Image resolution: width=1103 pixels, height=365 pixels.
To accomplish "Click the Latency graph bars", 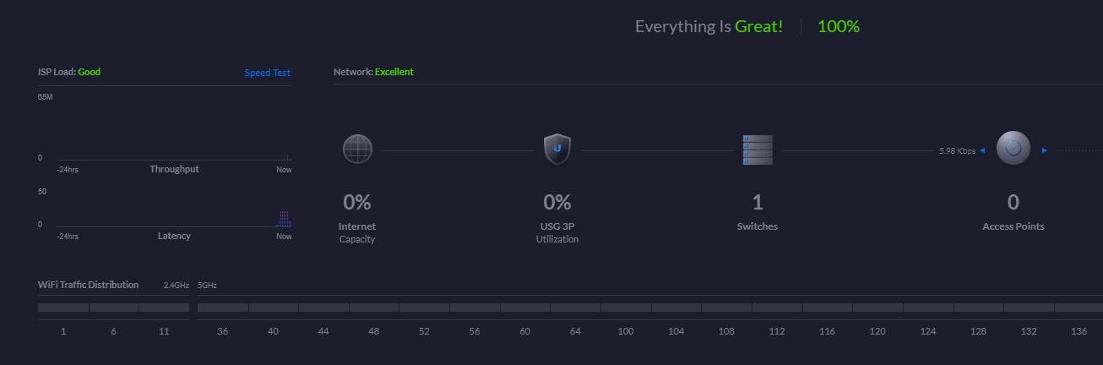I will click(x=284, y=219).
